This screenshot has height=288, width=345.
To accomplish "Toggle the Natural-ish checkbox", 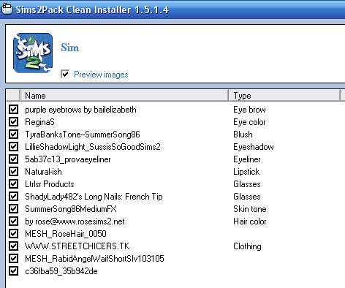I will tap(13, 172).
